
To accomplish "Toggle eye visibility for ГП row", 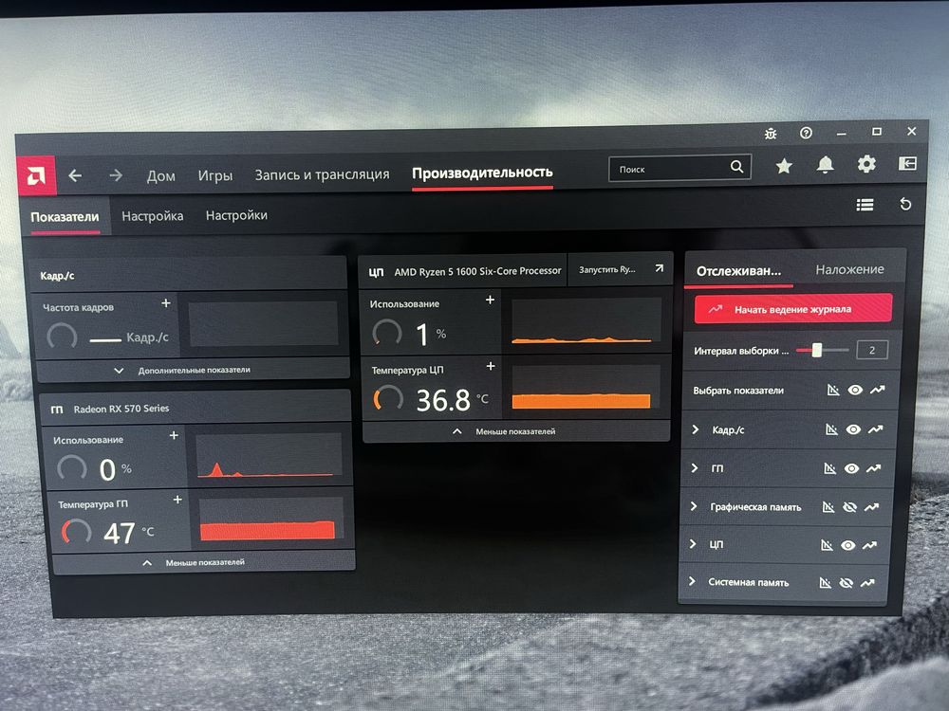I will [x=851, y=468].
